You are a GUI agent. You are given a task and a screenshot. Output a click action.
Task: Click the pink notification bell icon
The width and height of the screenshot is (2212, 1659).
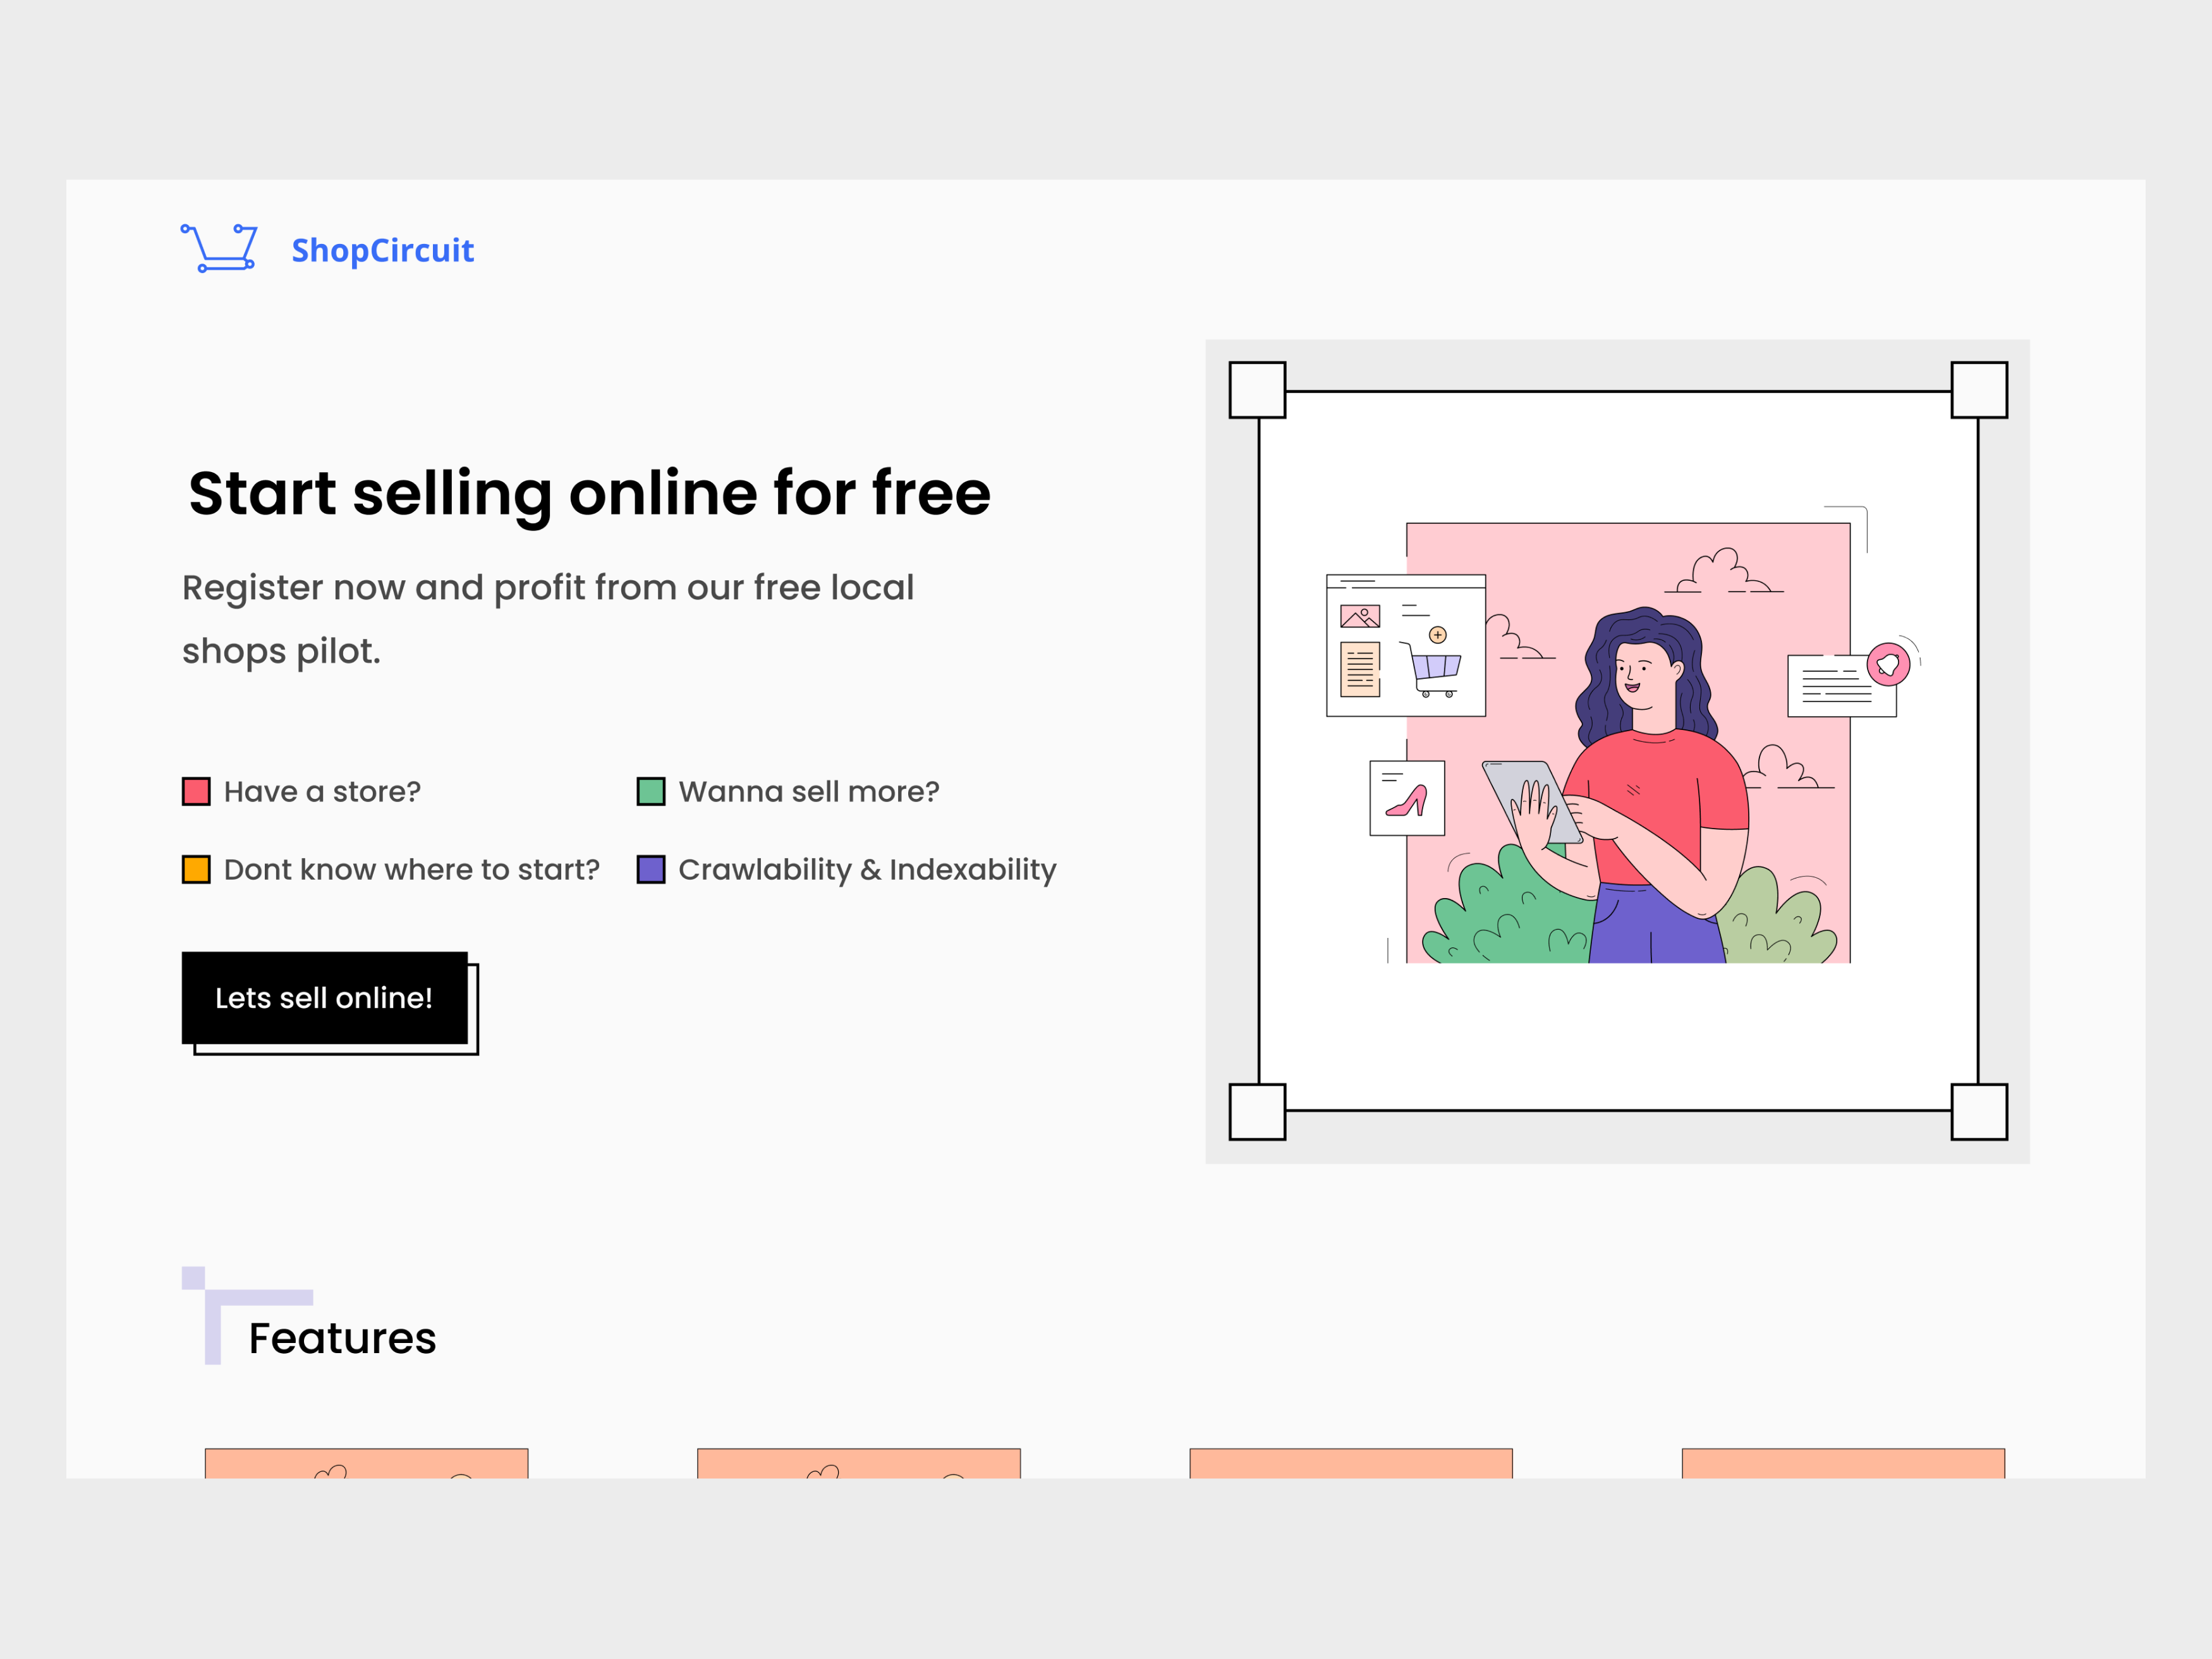tap(1888, 664)
